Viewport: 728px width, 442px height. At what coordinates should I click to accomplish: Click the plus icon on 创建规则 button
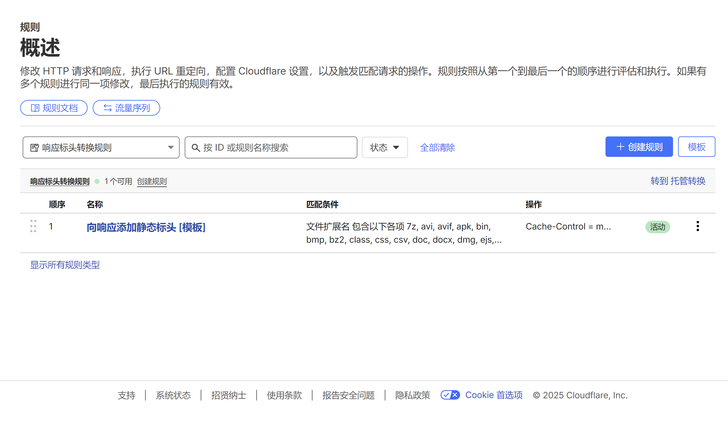click(620, 147)
